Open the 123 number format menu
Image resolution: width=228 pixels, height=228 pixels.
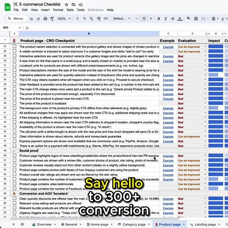coord(105,19)
